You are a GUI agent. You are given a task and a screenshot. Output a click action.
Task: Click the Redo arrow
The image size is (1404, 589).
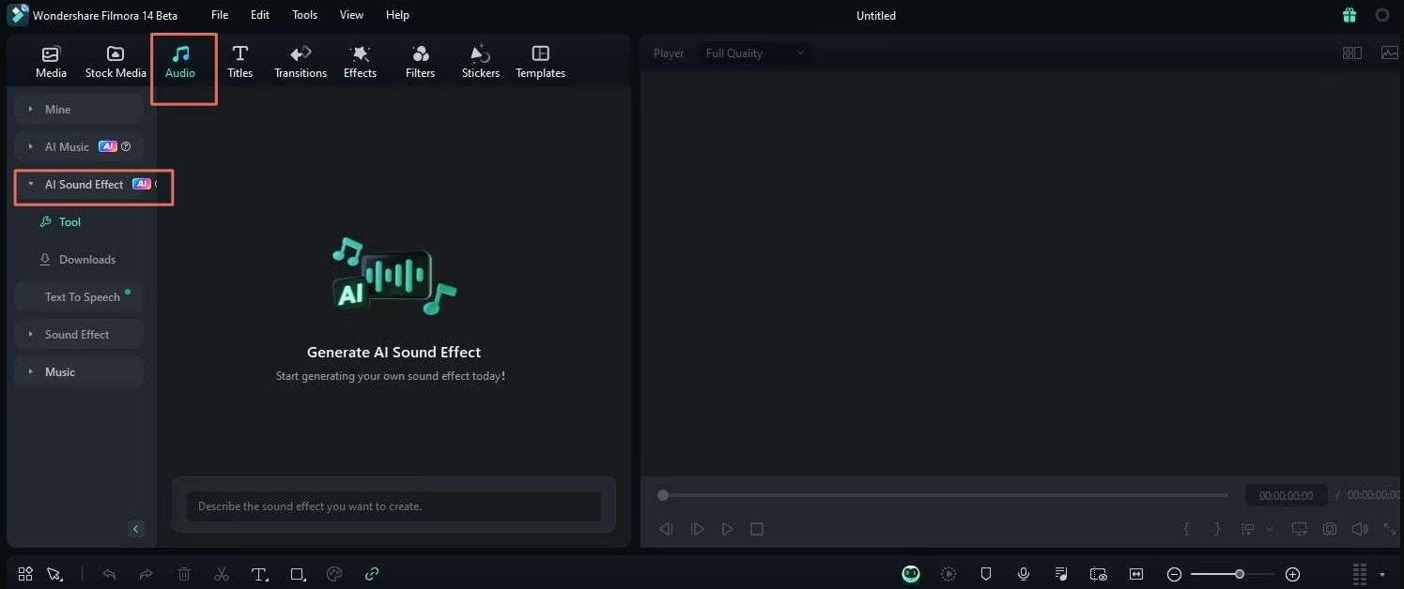click(x=146, y=573)
